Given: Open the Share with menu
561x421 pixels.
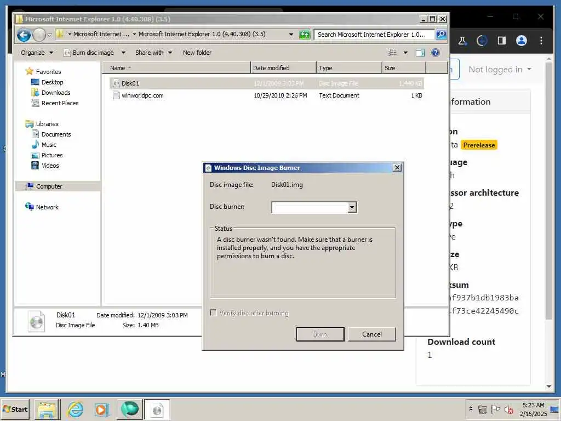Looking at the screenshot, I should (x=153, y=53).
